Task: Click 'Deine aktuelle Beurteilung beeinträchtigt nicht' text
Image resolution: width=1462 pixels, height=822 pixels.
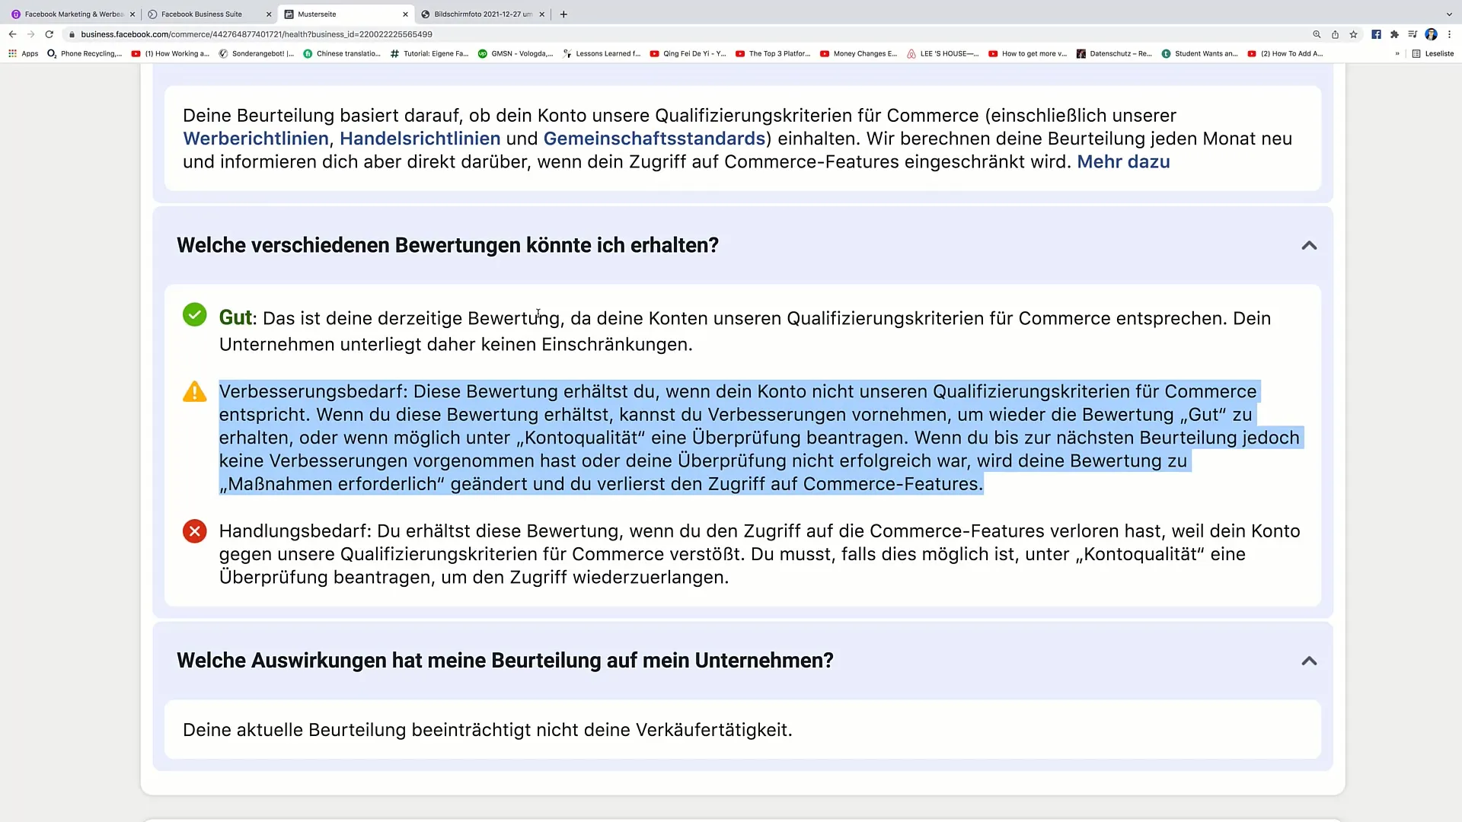Action: click(x=487, y=730)
